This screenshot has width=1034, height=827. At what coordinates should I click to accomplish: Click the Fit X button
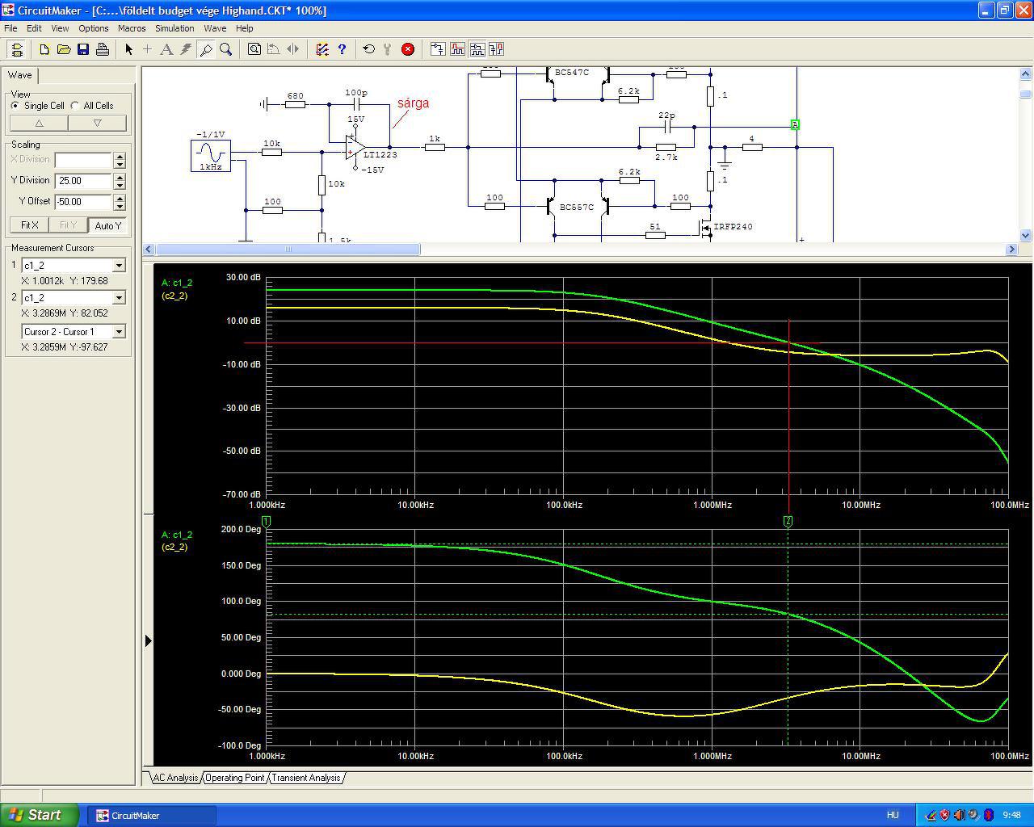tap(29, 225)
